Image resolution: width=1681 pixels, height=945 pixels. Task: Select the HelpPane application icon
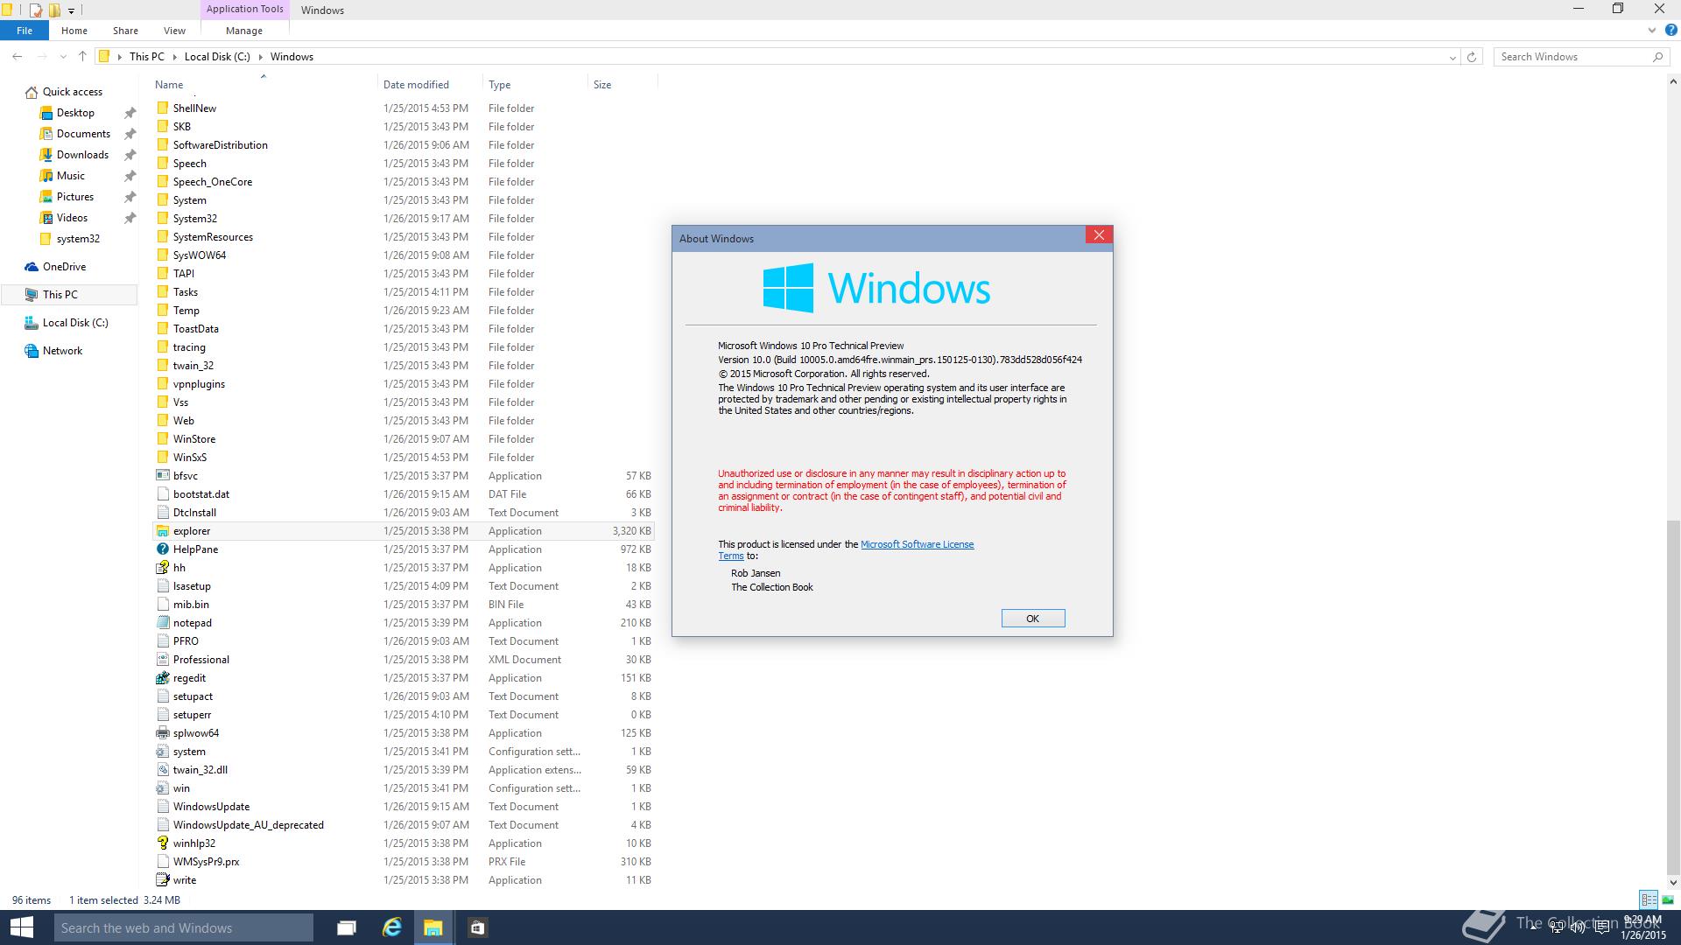pos(162,549)
